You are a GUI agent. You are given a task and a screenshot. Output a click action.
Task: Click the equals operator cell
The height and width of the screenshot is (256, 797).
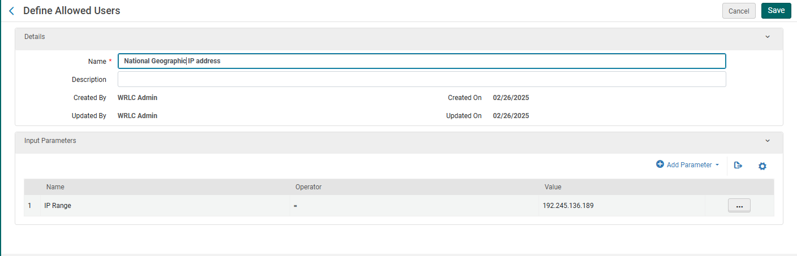pyautogui.click(x=296, y=206)
